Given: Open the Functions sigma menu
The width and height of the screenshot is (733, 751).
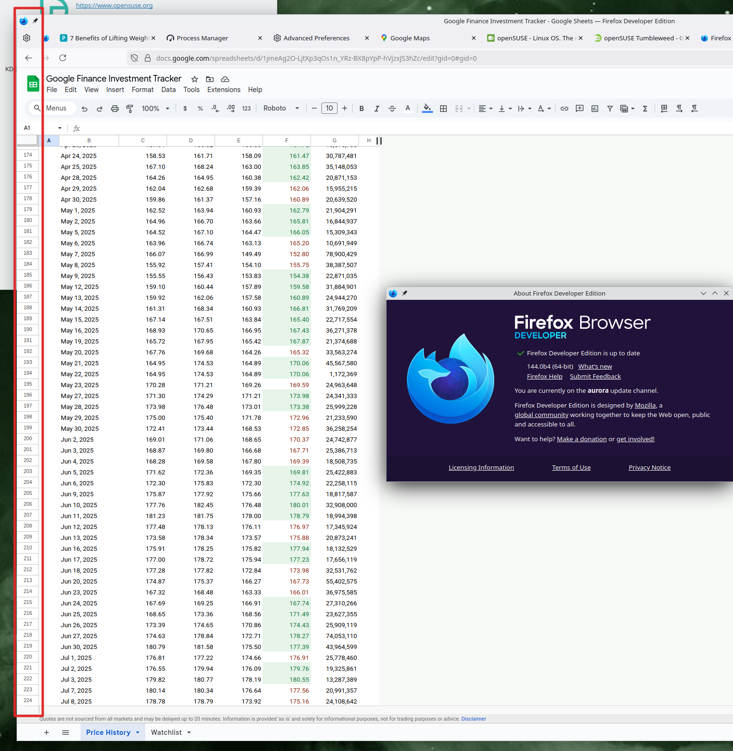Looking at the screenshot, I should 645,109.
